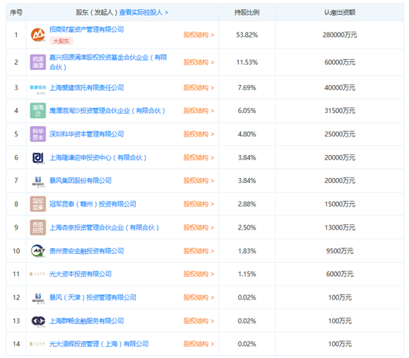Select the 9500万元 capital cell
Image resolution: width=409 pixels, height=358 pixels.
click(x=340, y=251)
